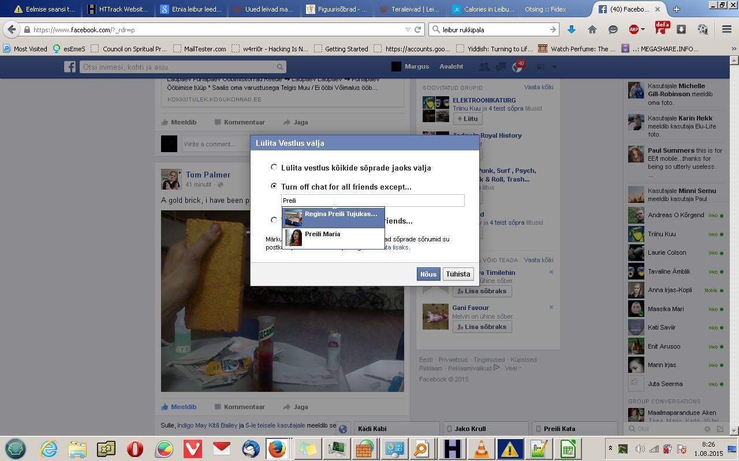Select 'Turn off chat for all friends except' radio
Image resolution: width=739 pixels, height=461 pixels.
(274, 186)
